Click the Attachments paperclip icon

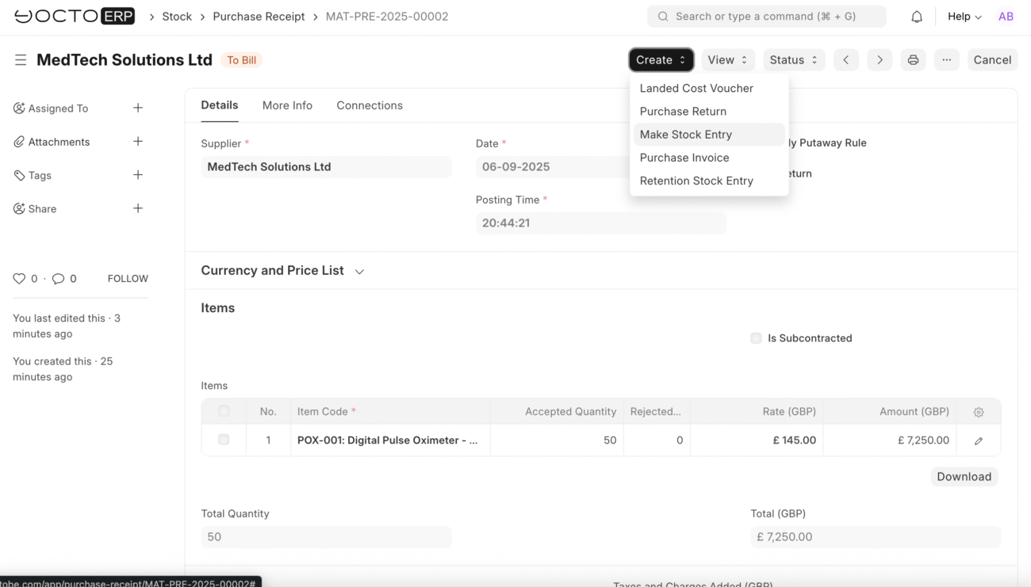coord(19,142)
